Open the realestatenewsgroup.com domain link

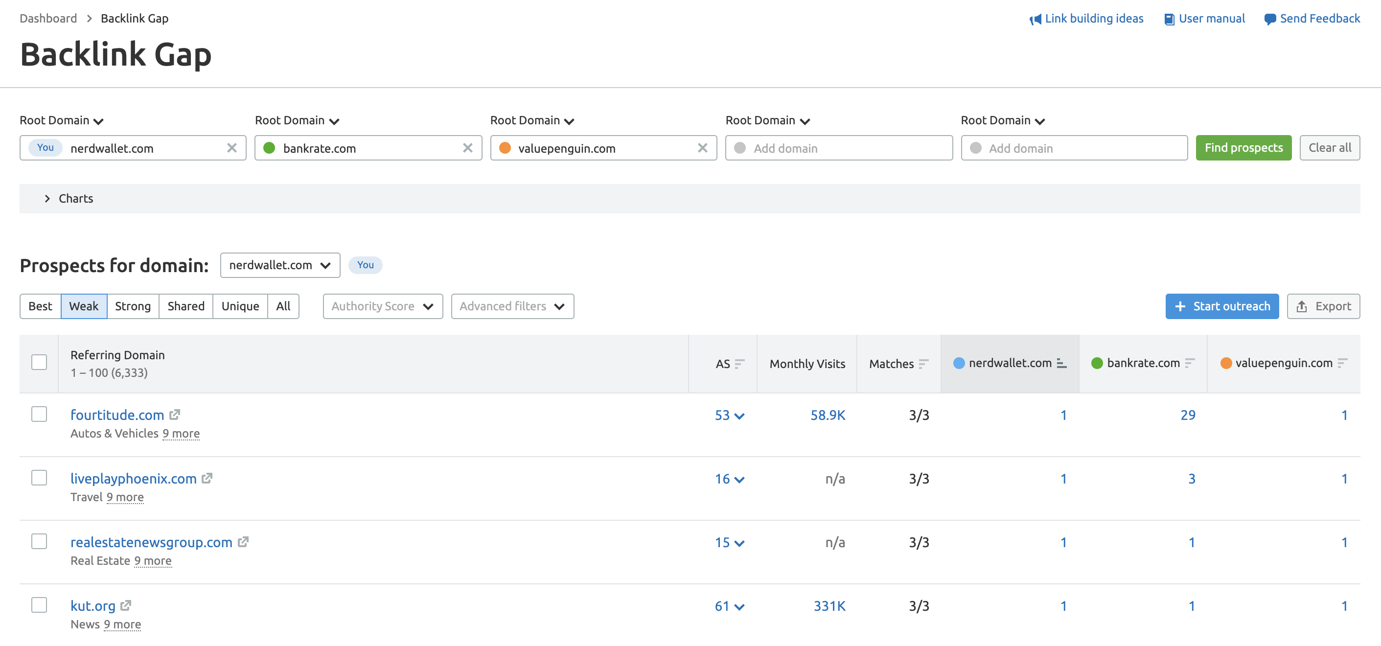click(x=151, y=542)
